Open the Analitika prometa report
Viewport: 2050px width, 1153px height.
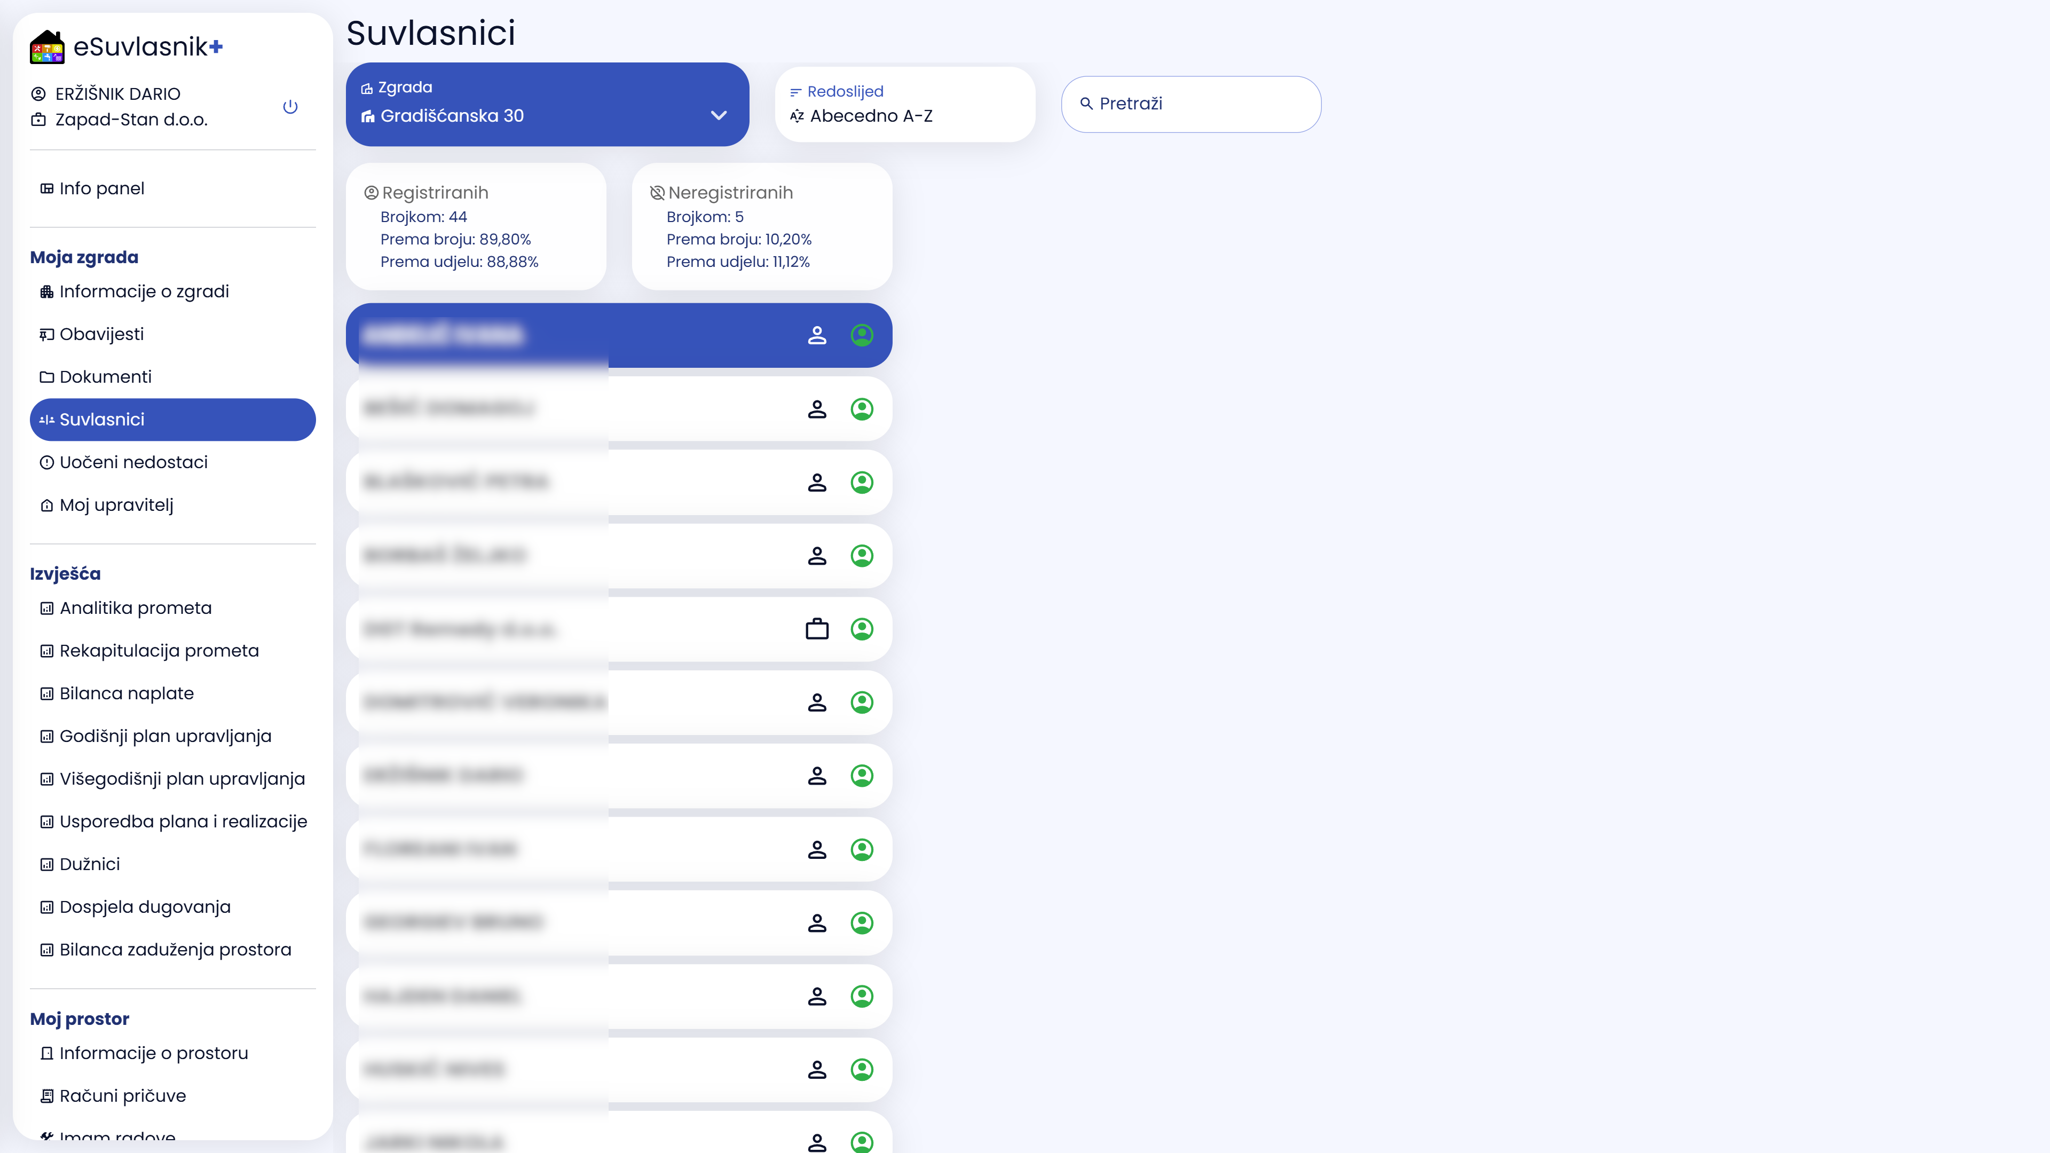point(172,608)
